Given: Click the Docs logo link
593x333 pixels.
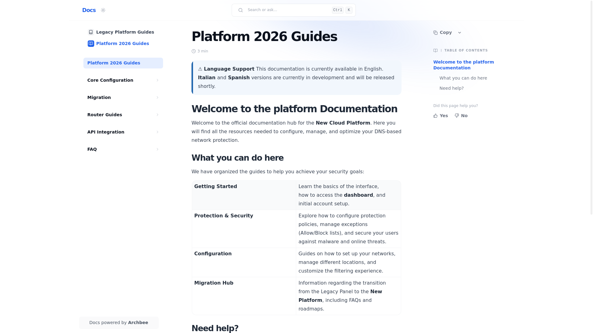Looking at the screenshot, I should pyautogui.click(x=89, y=10).
